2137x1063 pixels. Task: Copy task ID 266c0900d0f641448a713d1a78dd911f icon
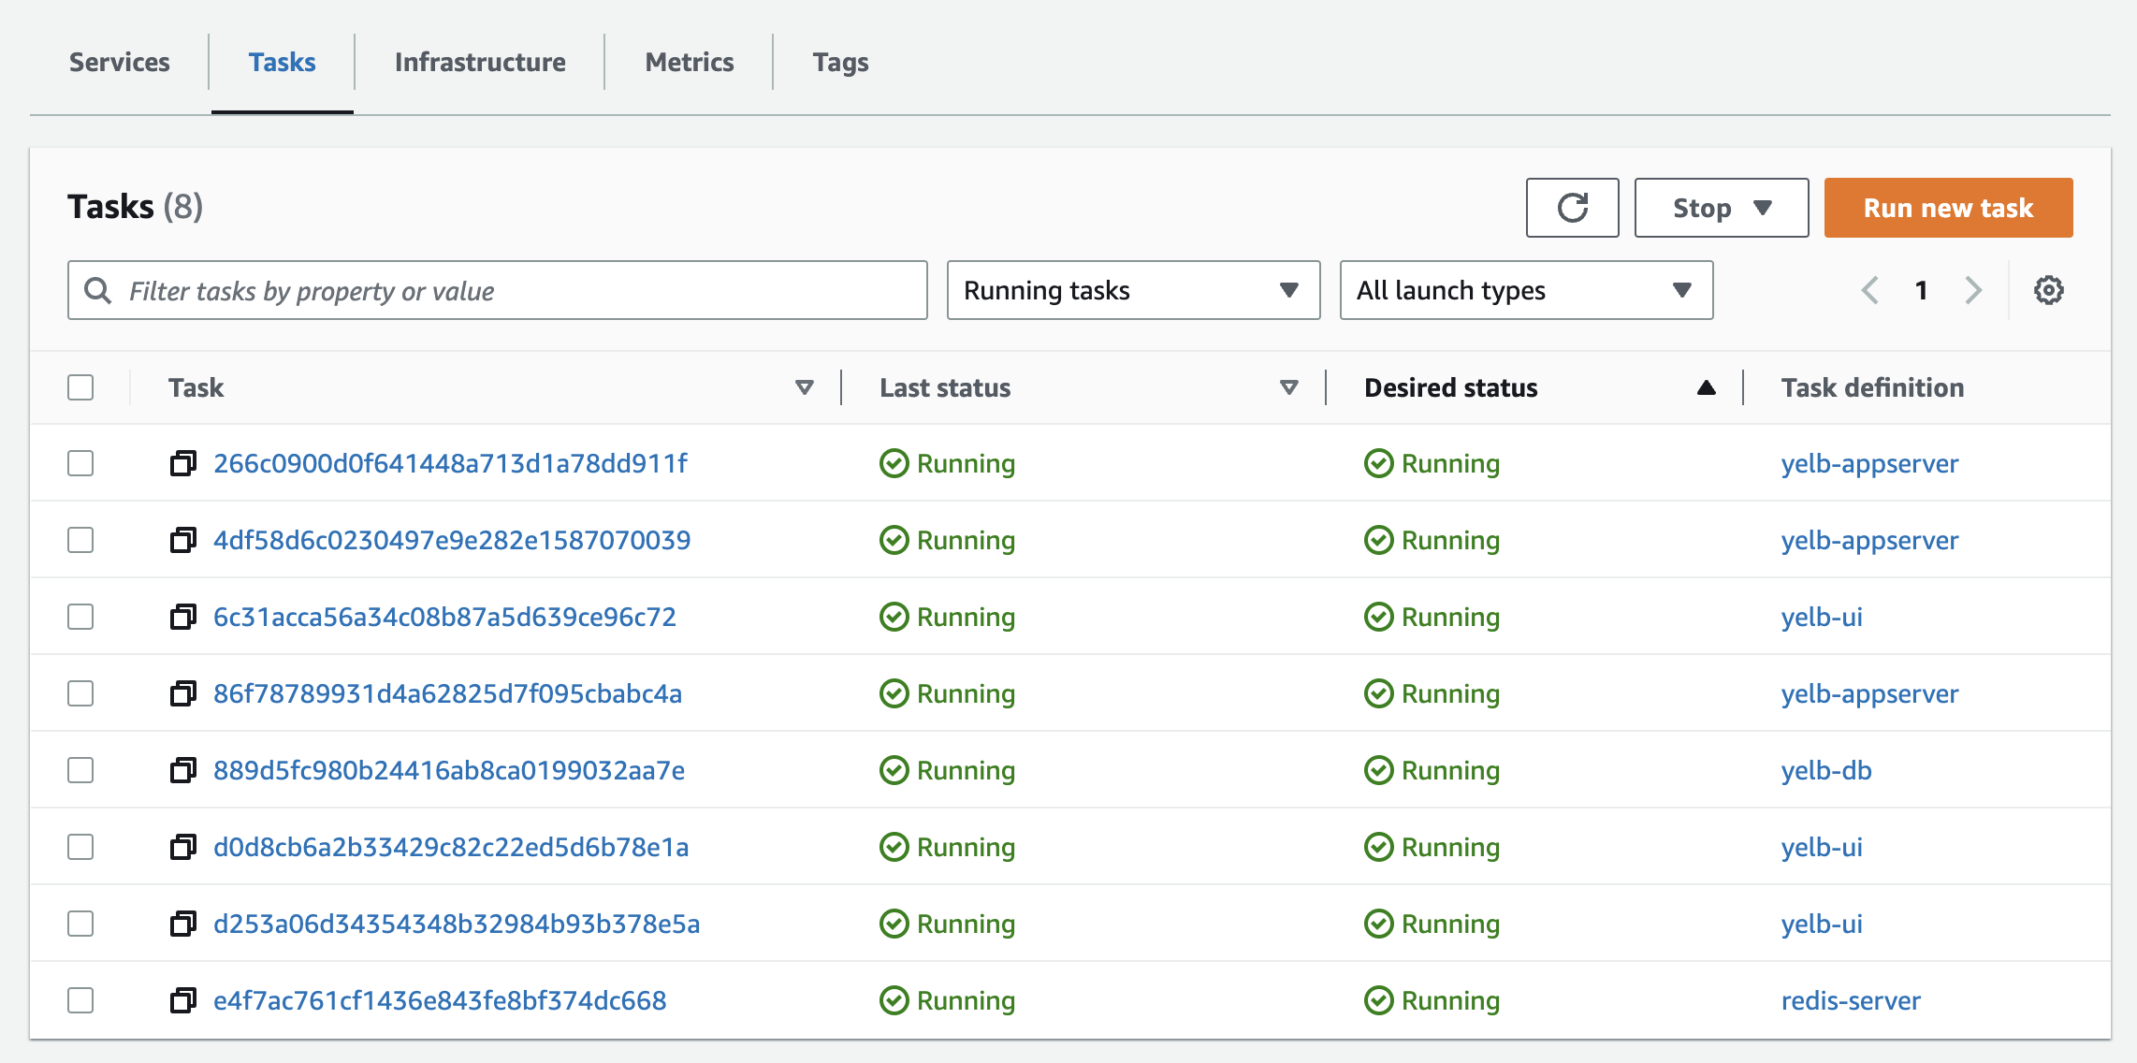pyautogui.click(x=183, y=463)
